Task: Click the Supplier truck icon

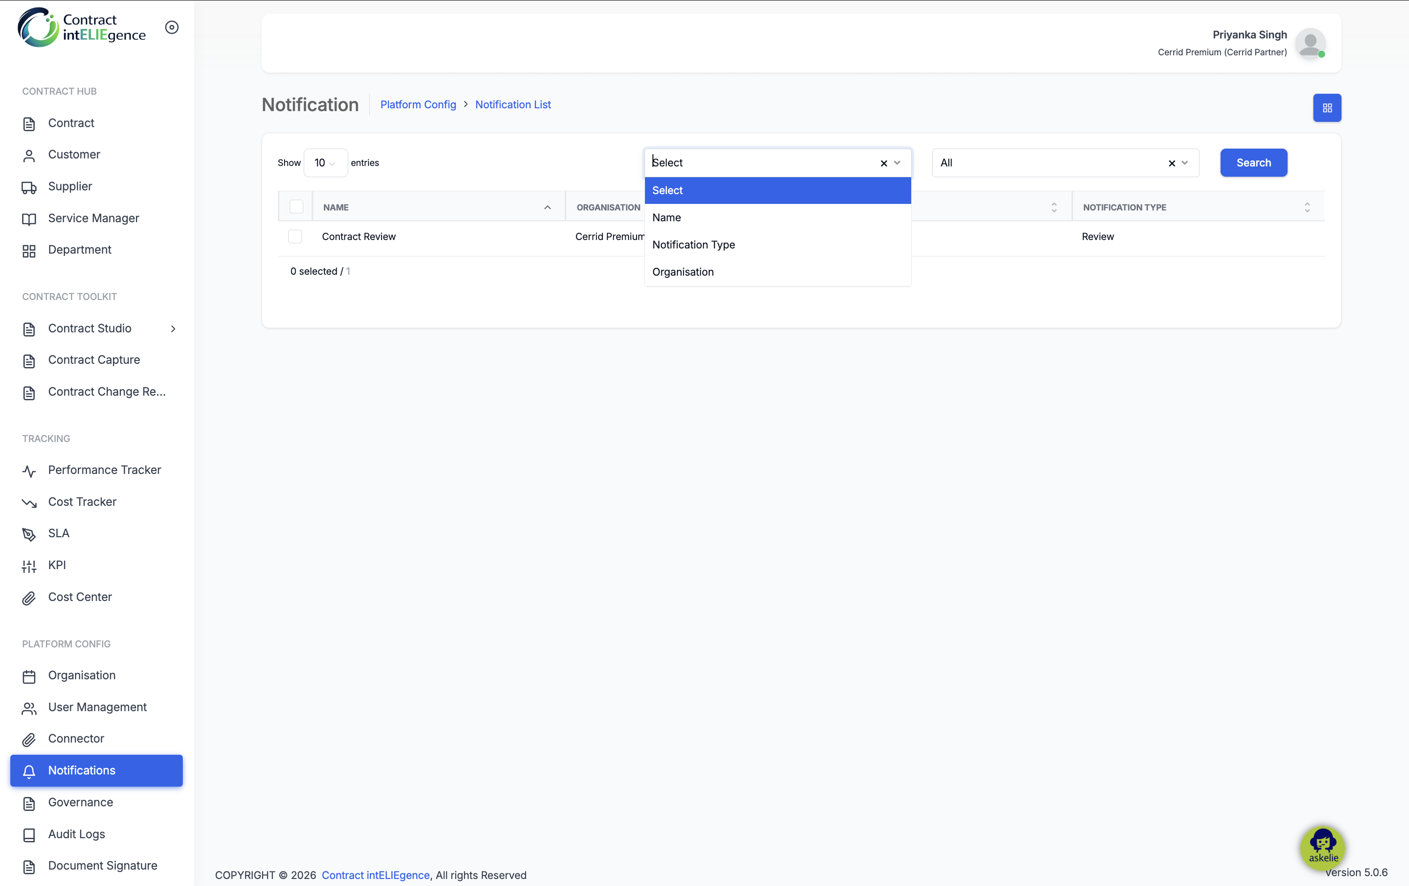Action: pyautogui.click(x=29, y=187)
